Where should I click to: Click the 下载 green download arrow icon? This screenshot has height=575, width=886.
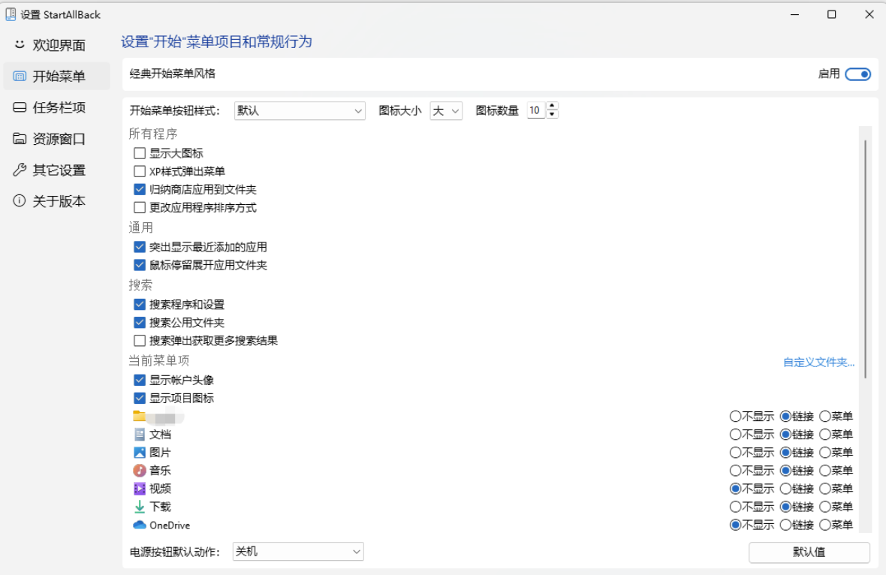140,506
